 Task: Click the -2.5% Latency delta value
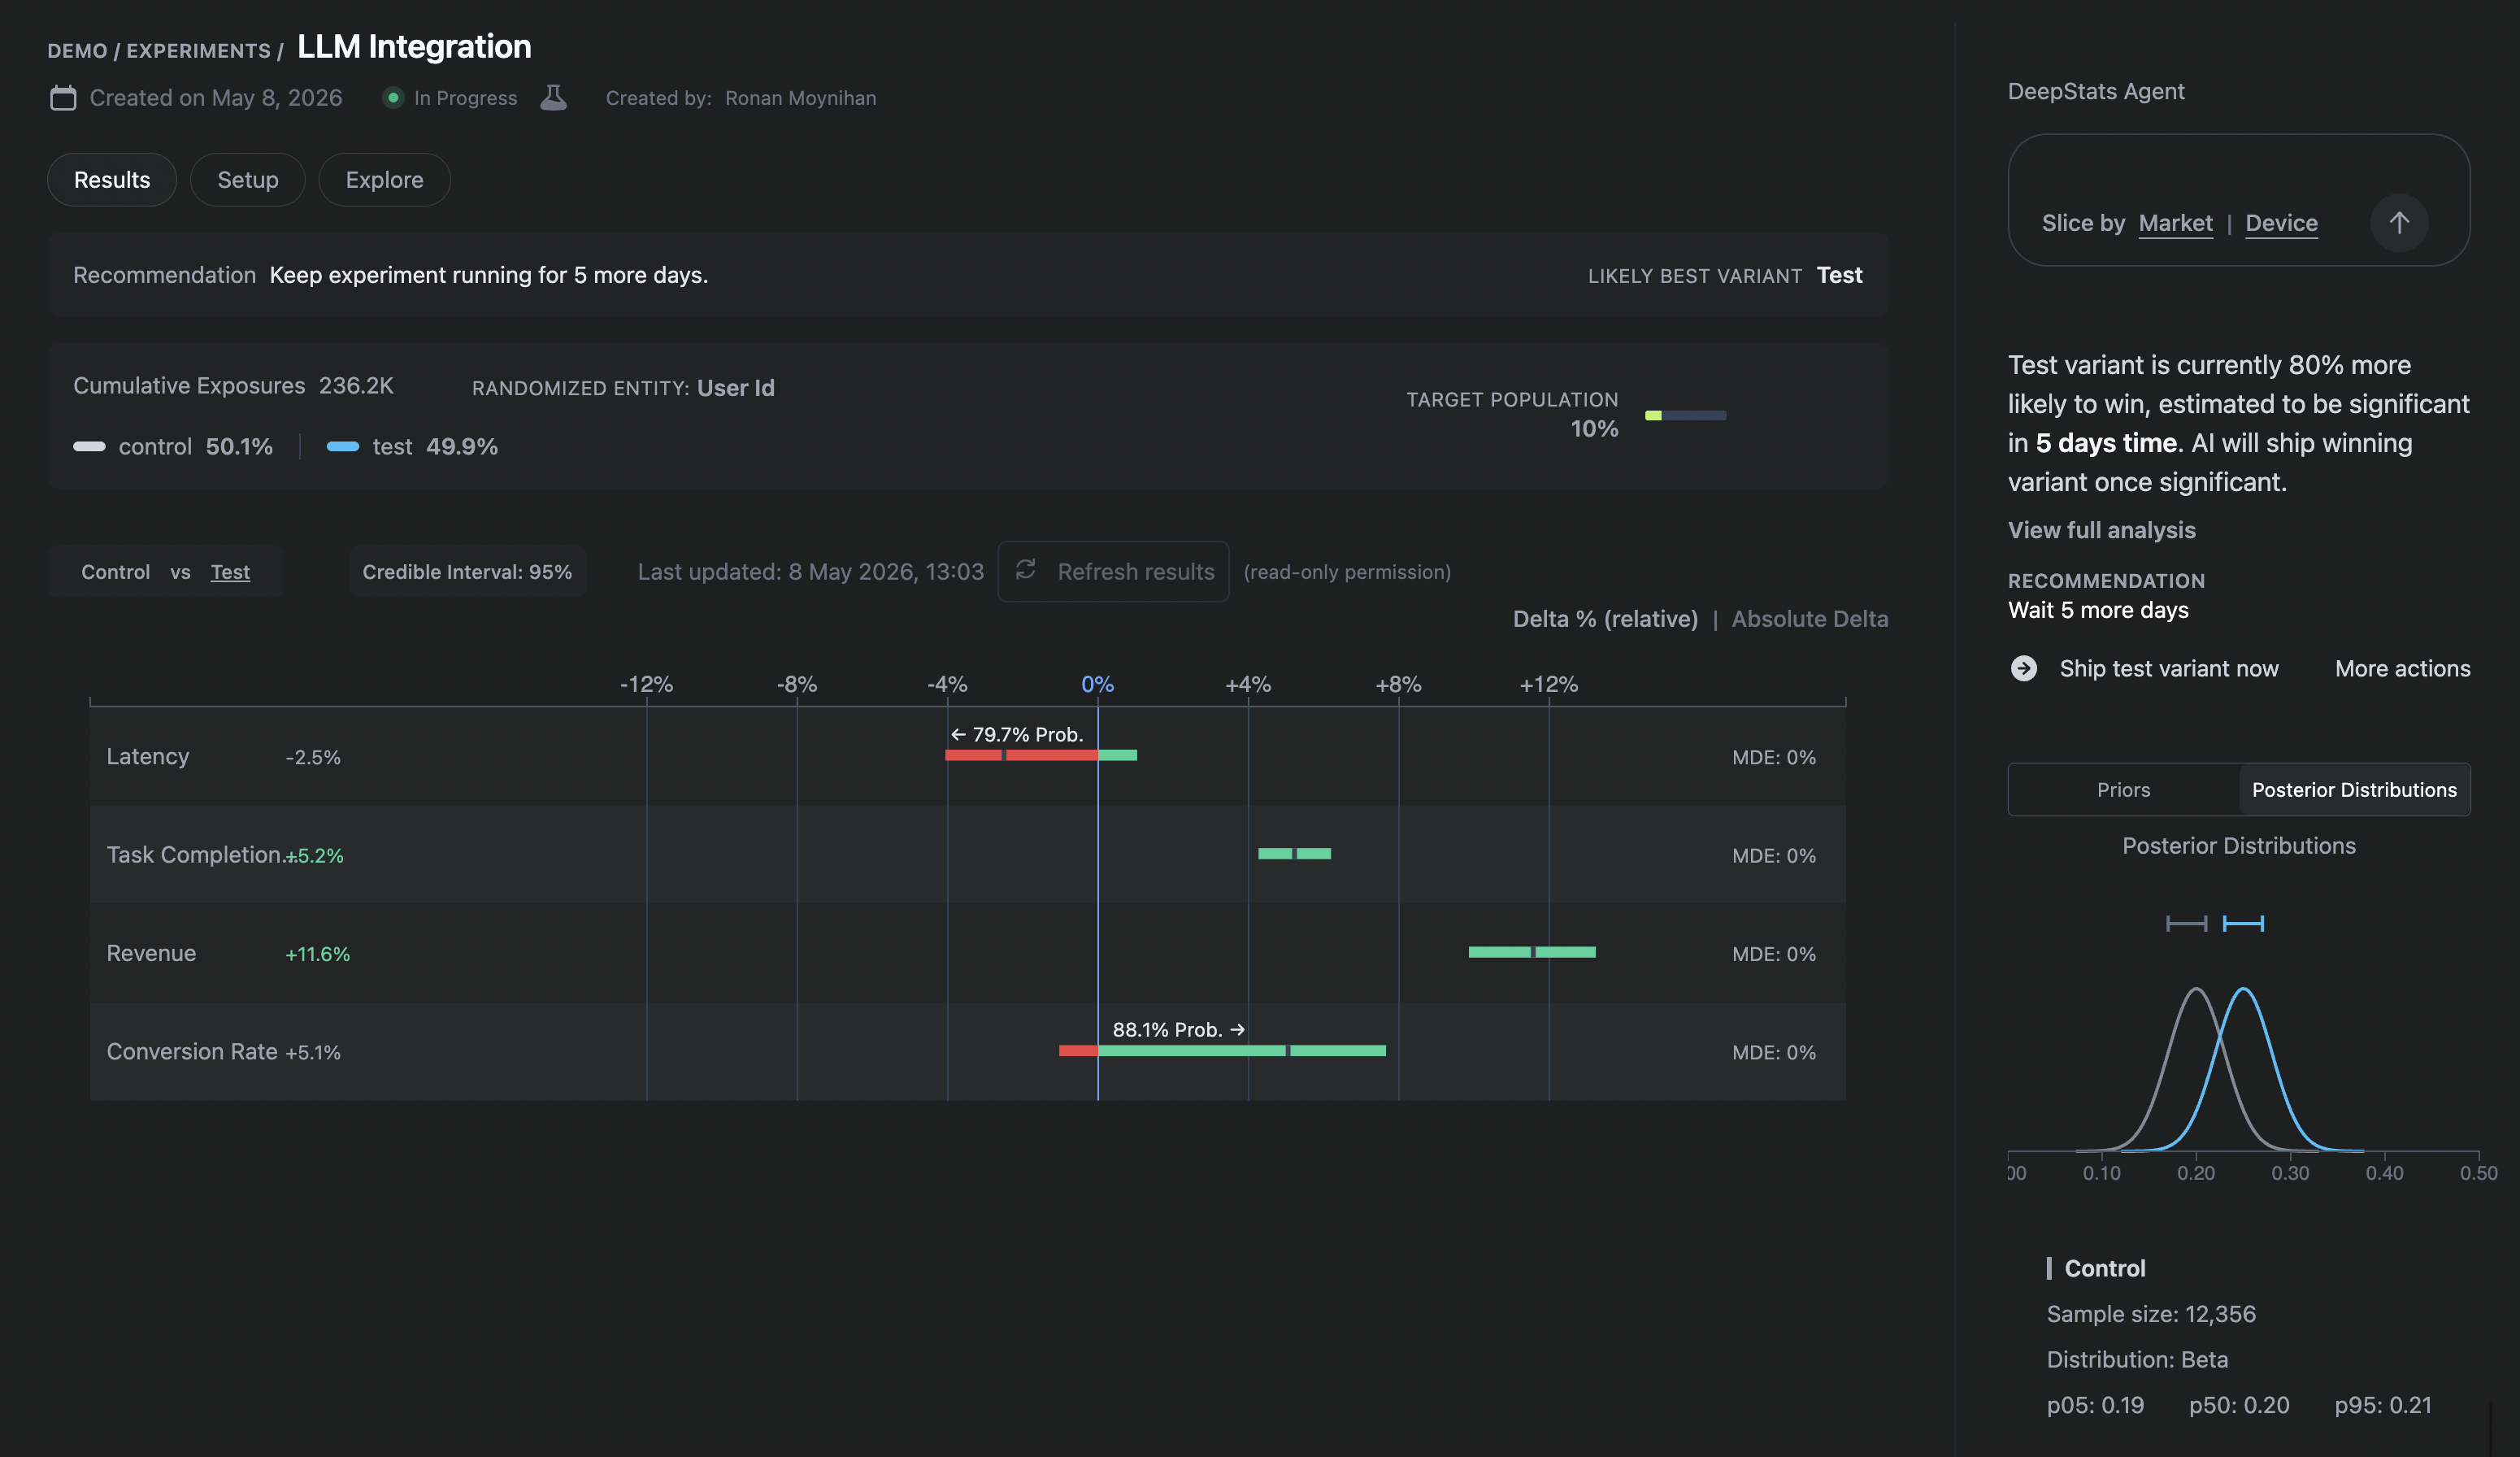(x=313, y=757)
